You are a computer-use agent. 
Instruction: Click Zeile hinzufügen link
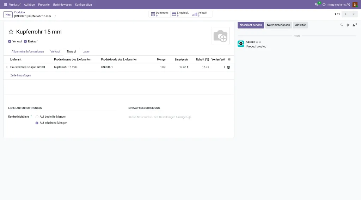[20, 75]
